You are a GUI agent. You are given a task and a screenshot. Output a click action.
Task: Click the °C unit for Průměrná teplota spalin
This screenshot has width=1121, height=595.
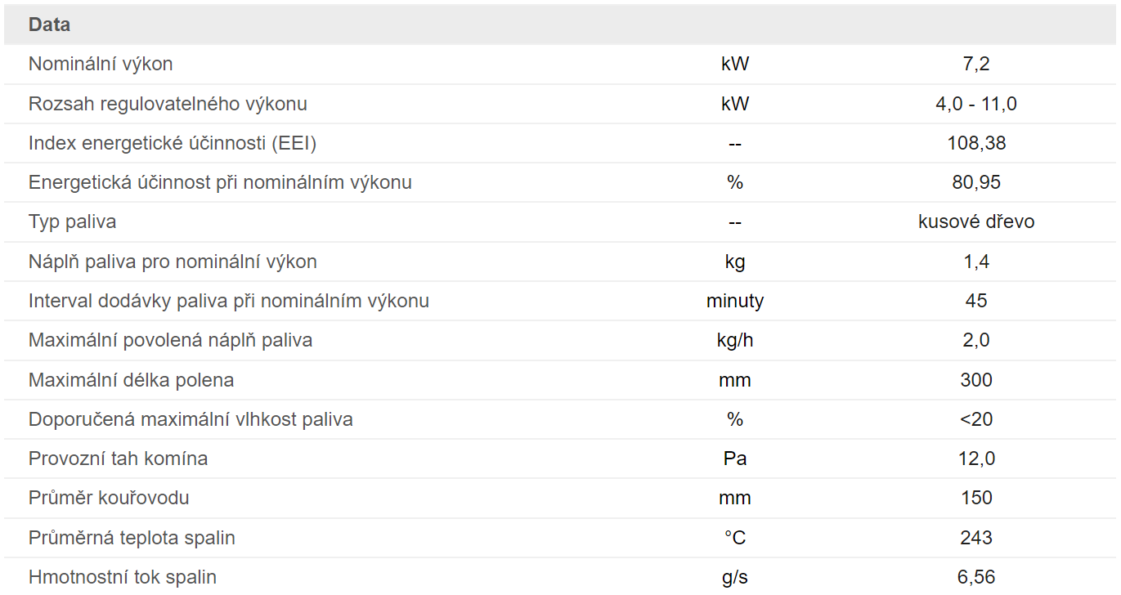735,538
